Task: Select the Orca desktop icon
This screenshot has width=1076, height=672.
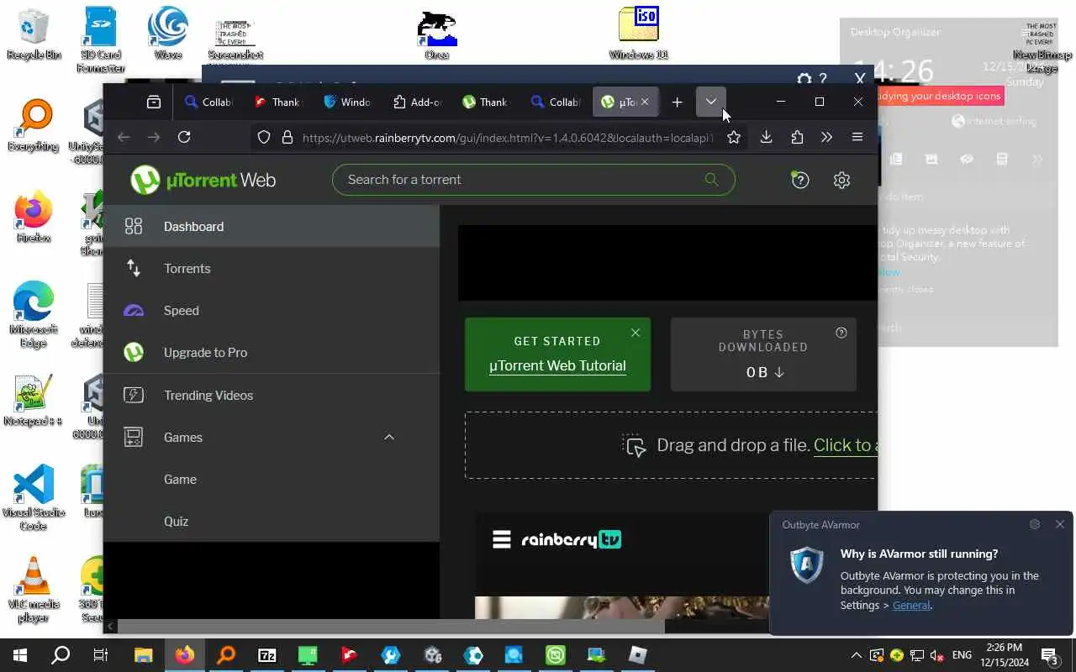Action: 436,34
